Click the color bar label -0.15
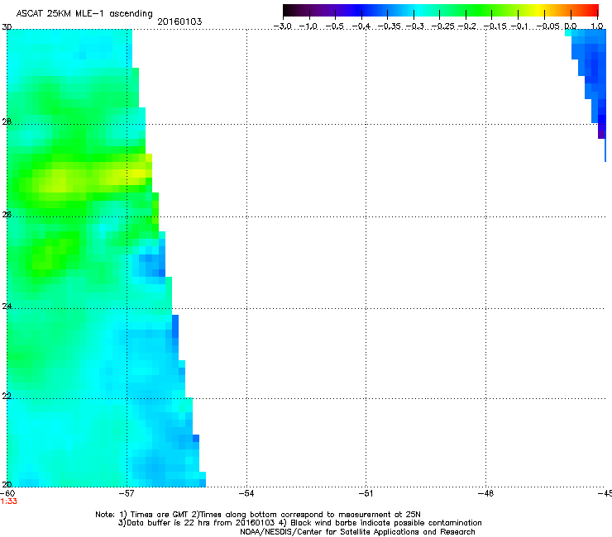This screenshot has height=537, width=612. pos(495,26)
